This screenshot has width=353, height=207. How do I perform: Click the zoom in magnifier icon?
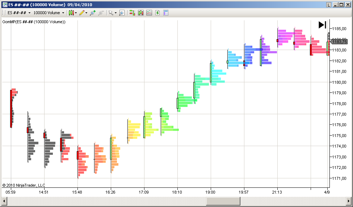pos(93,13)
